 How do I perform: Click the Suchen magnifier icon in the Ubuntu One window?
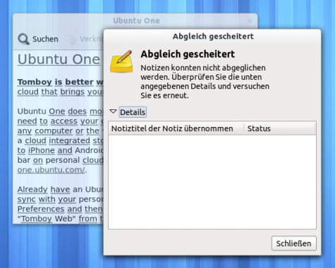[24, 39]
